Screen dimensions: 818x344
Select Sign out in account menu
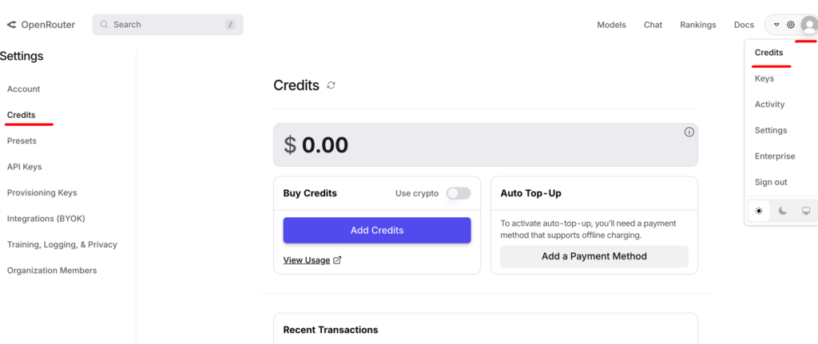click(771, 182)
